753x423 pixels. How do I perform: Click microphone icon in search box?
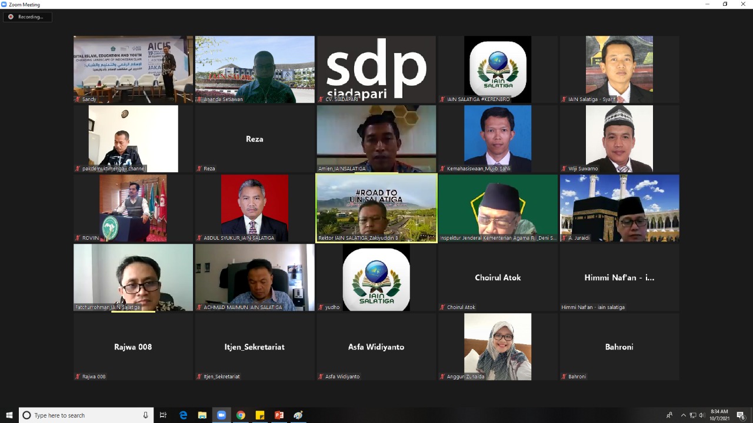click(x=145, y=415)
